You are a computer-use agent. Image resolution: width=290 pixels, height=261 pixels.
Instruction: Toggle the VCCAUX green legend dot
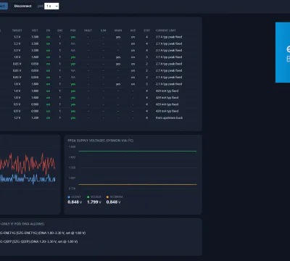[88, 197]
